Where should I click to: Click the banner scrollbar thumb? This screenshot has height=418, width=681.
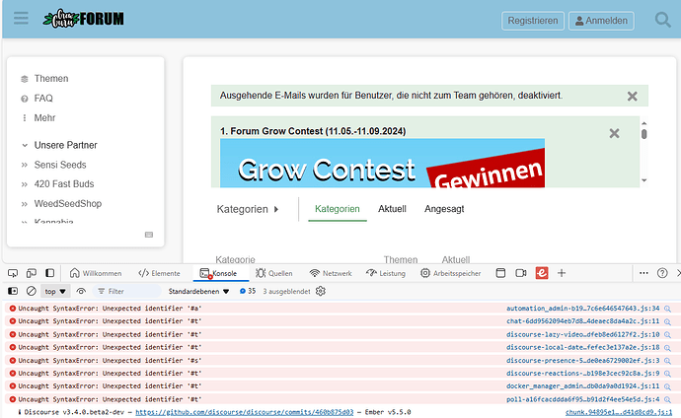point(644,134)
